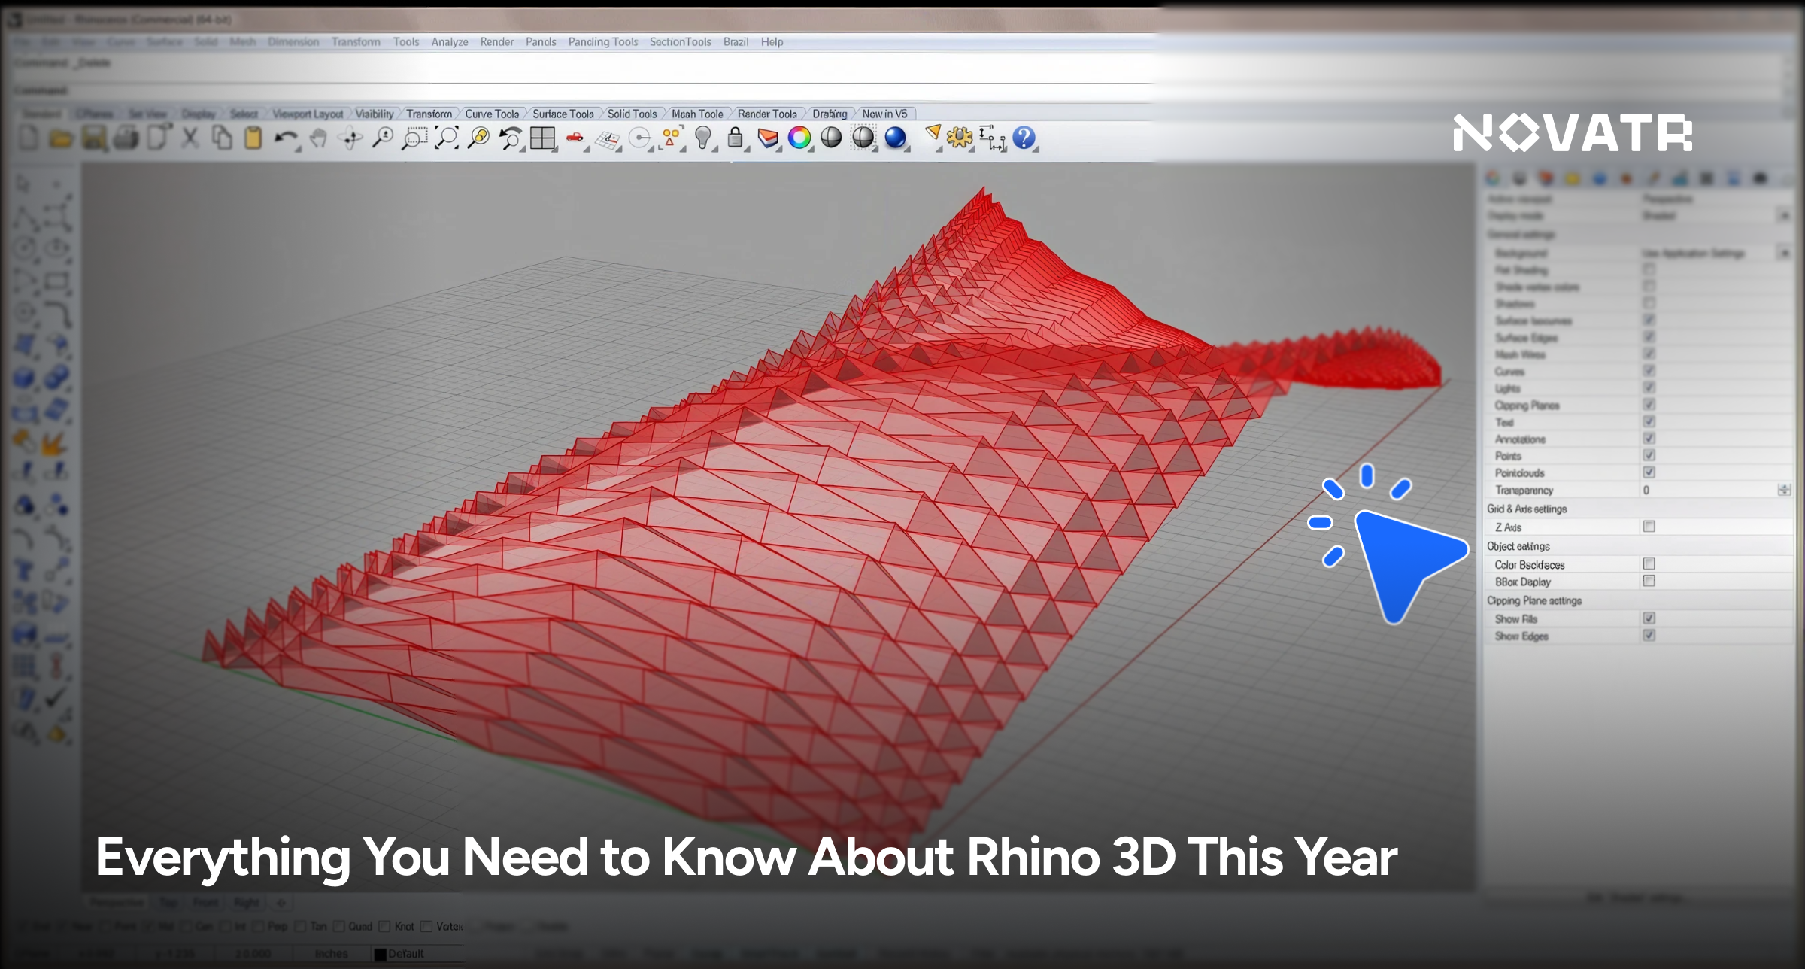Open Options with the gear icon
The height and width of the screenshot is (969, 1805).
click(x=960, y=138)
